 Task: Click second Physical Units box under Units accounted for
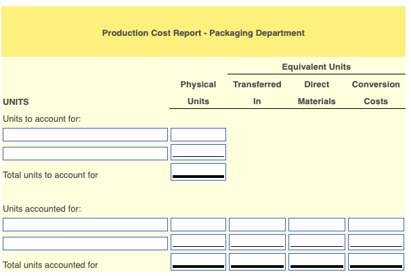(x=198, y=242)
